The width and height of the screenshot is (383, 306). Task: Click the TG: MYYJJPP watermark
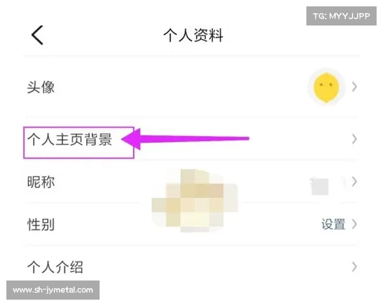click(x=342, y=16)
